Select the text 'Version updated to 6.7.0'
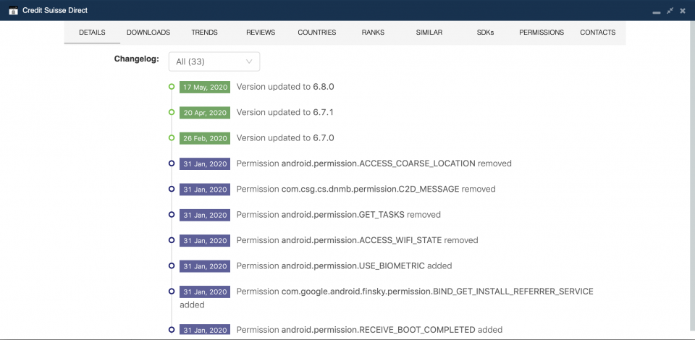Screen dimensions: 695x340 tap(285, 137)
